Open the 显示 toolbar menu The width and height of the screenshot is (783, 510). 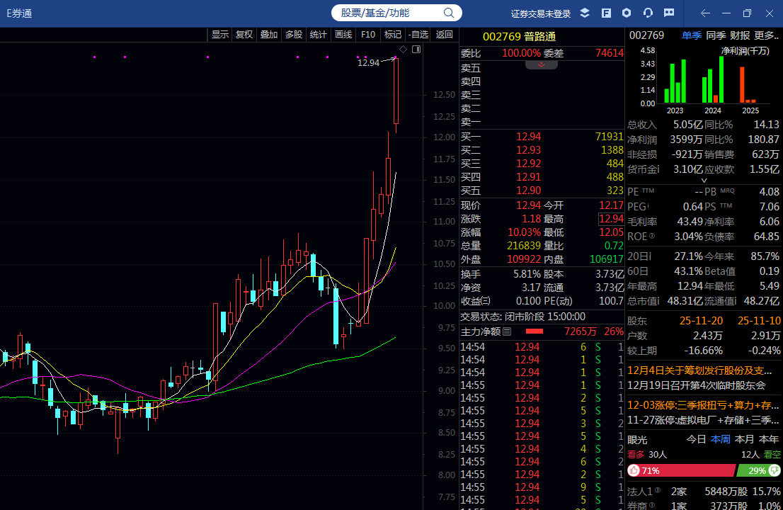(x=219, y=35)
